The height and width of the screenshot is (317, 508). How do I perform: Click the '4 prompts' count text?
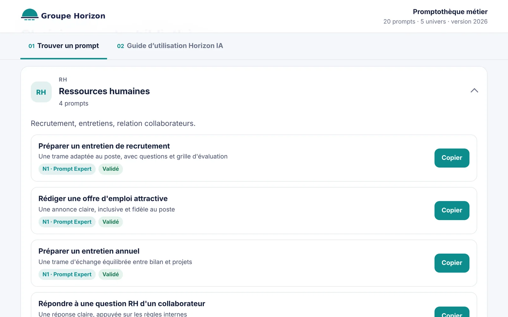[x=74, y=104]
